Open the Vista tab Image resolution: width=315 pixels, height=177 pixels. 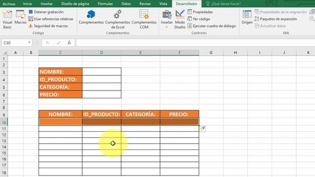163,4
